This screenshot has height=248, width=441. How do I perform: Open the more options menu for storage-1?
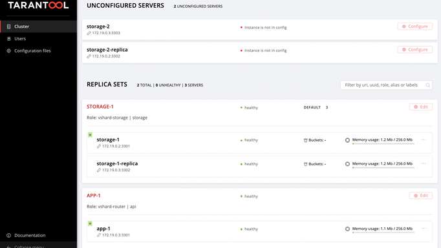[x=424, y=140]
